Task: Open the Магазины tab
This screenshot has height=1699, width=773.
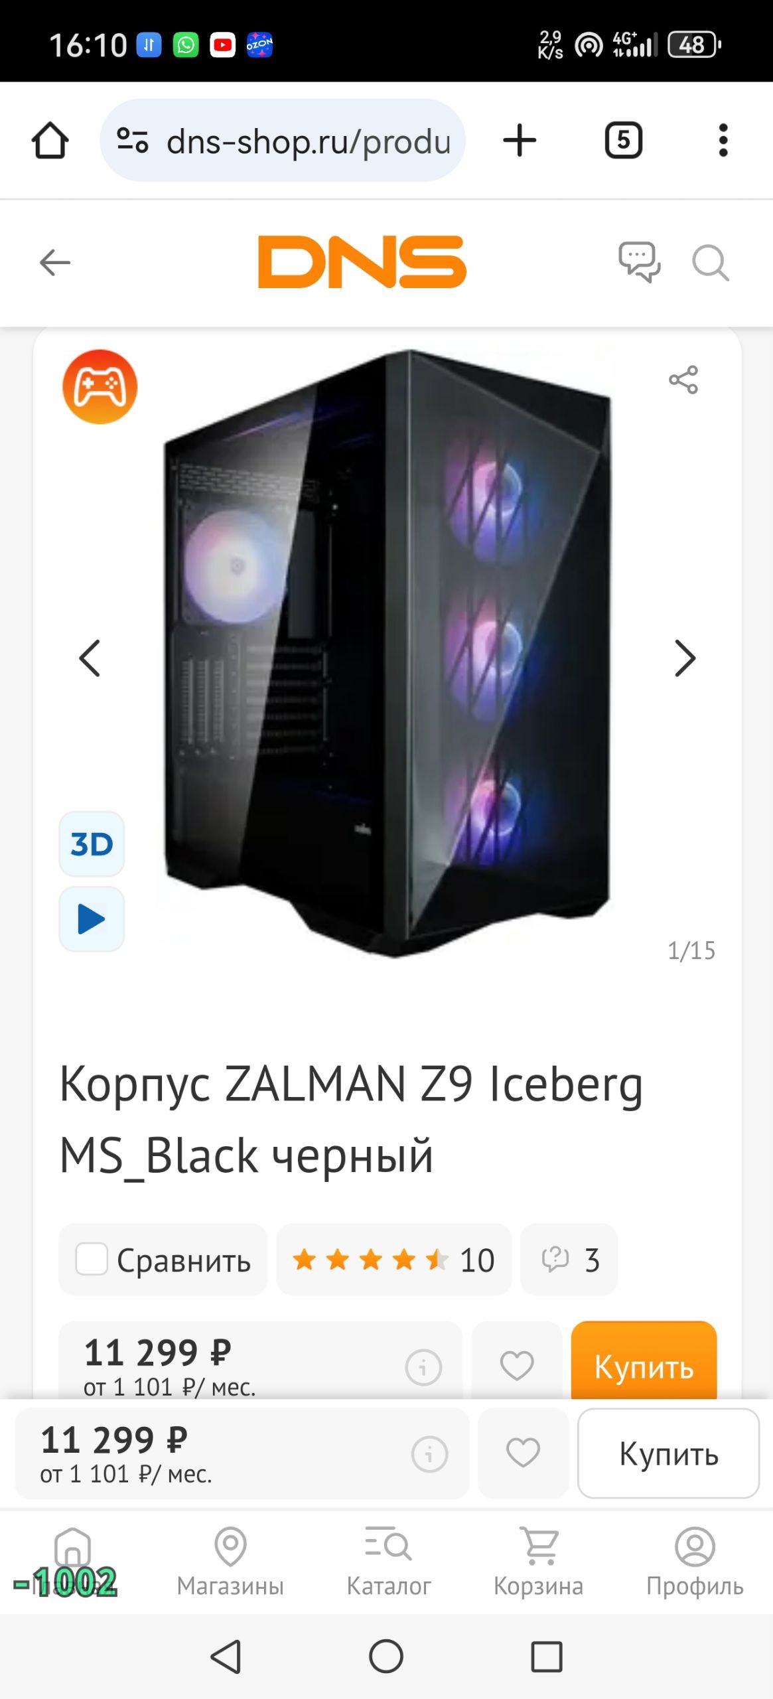Action: (230, 1562)
